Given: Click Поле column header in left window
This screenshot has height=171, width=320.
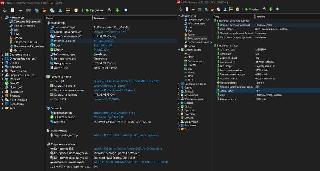Looking at the screenshot, I should pos(69,18).
